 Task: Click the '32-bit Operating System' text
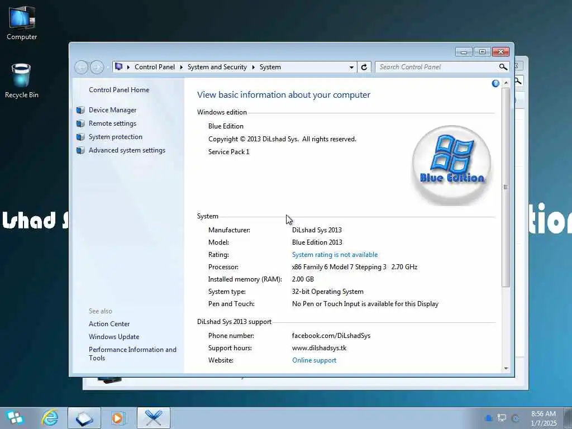327,292
